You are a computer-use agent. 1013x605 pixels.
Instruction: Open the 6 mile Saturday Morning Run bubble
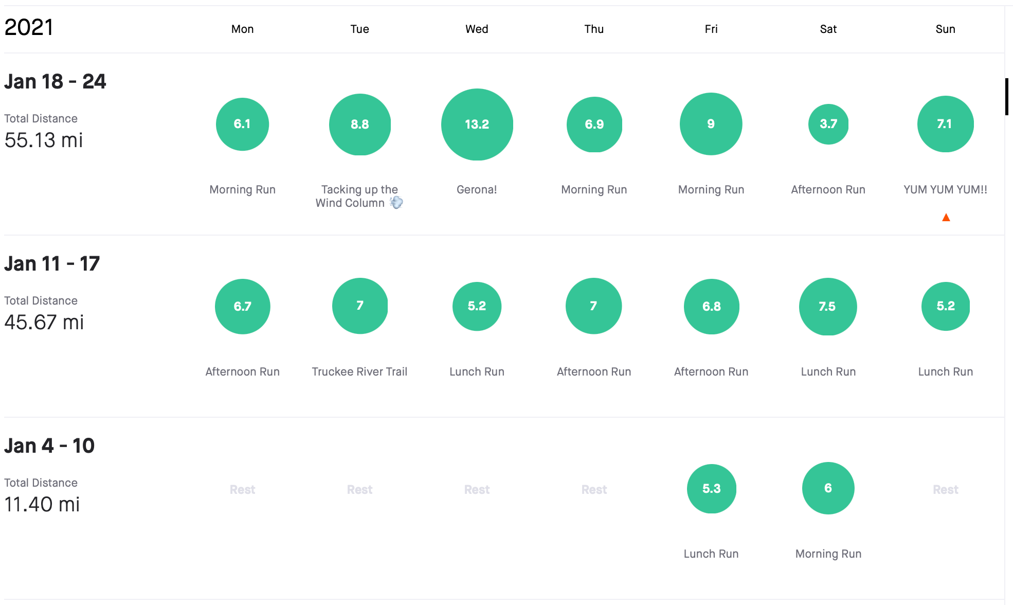[828, 488]
